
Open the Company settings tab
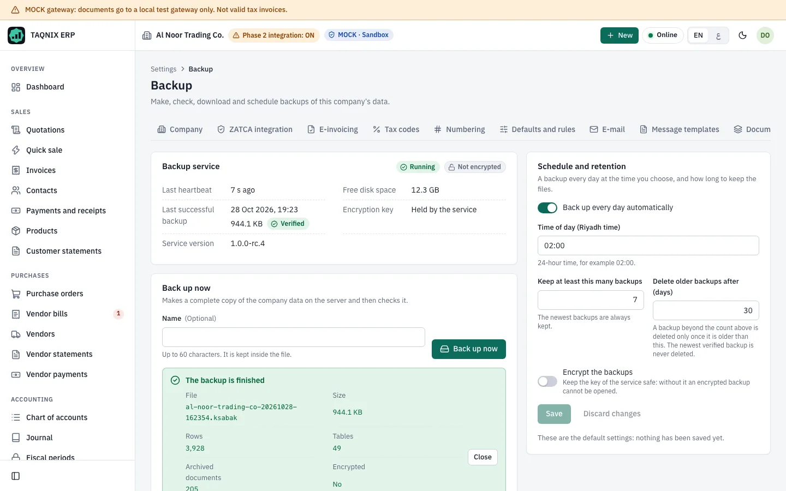[180, 130]
